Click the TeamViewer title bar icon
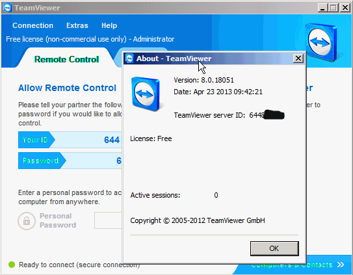Screen dimensions: 353x275 click(7, 8)
